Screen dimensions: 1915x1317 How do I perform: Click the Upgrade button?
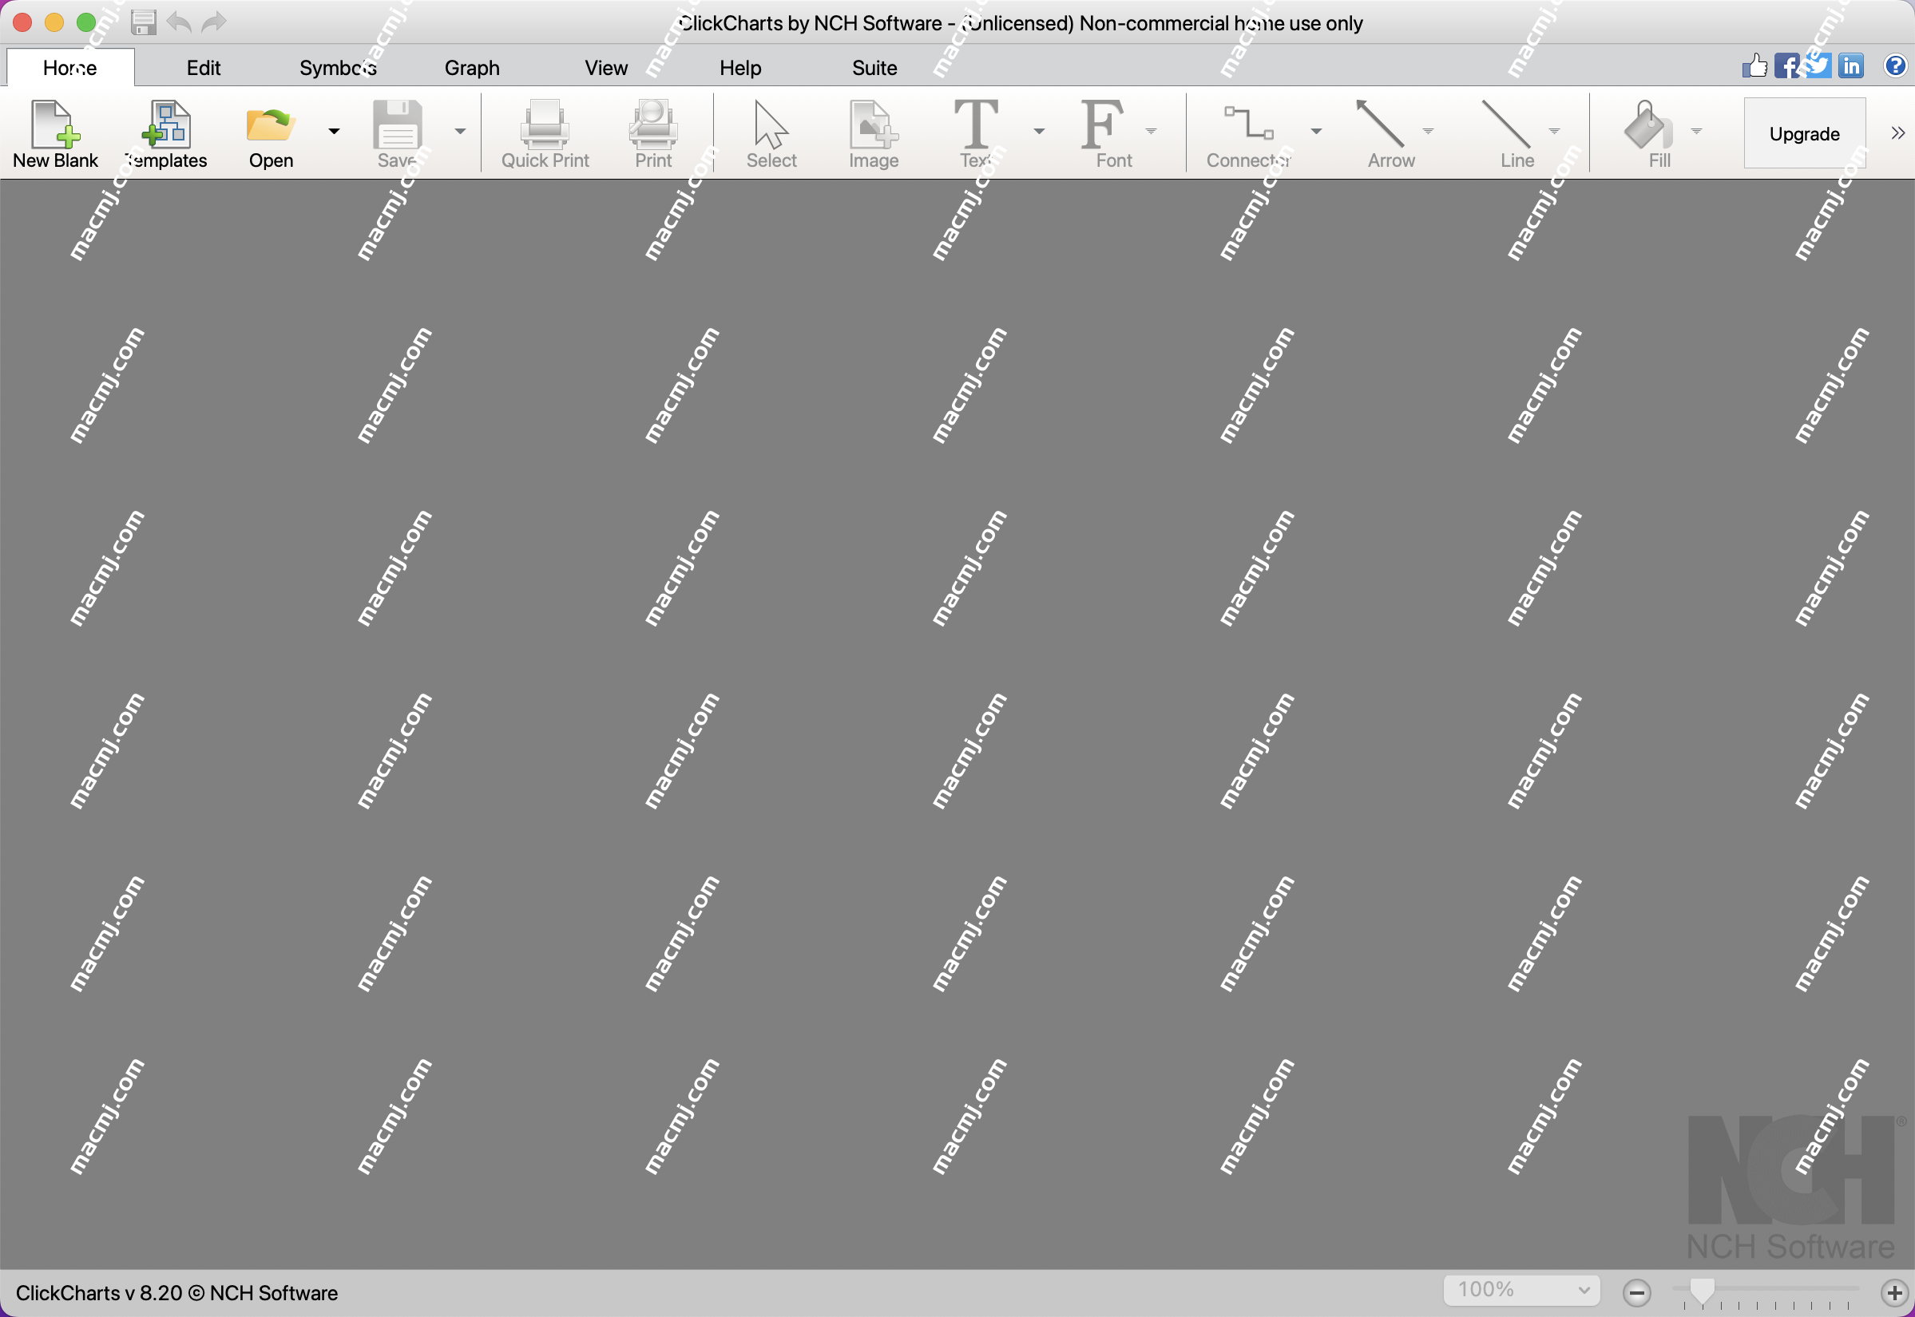coord(1804,132)
